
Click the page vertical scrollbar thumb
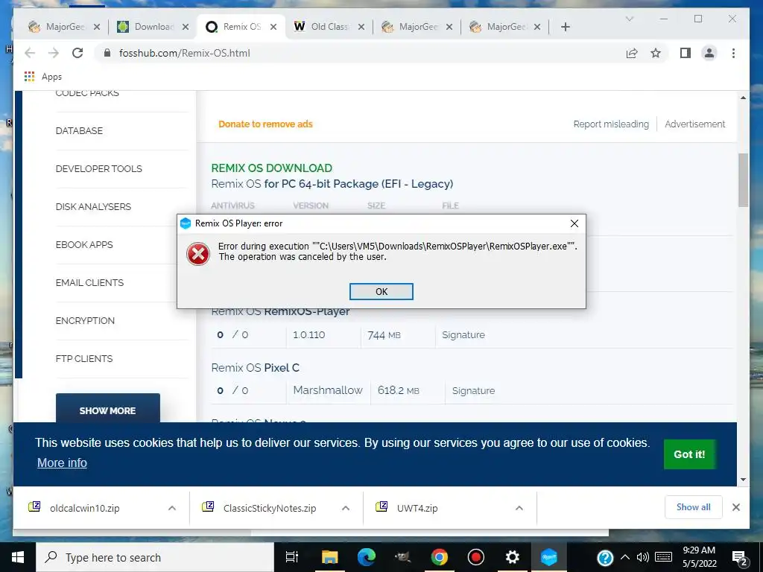(743, 180)
